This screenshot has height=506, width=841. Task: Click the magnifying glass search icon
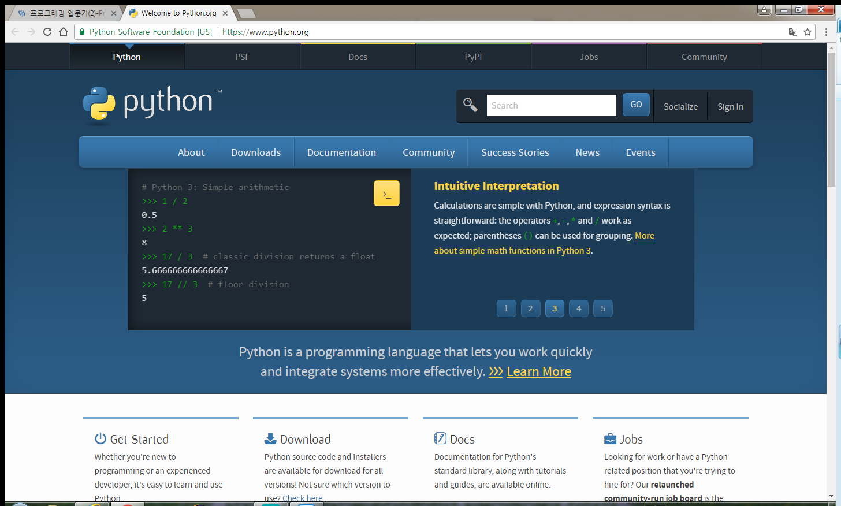pyautogui.click(x=470, y=105)
